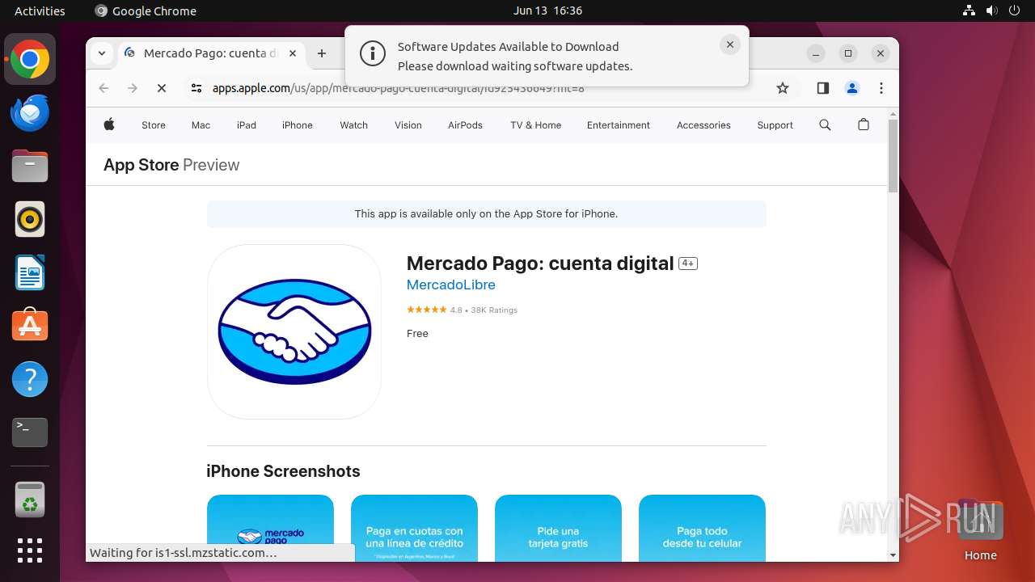Open 'Paga en cuotas' screenshot
1035x582 pixels.
pos(414,528)
